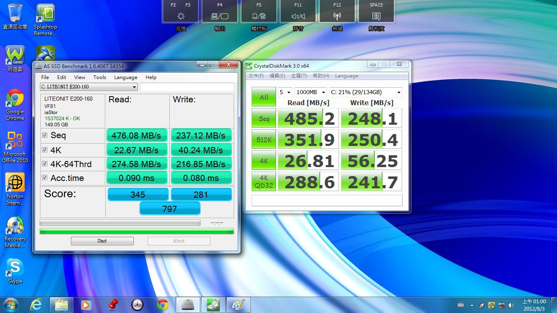Open the LITEONIT E200-160 drive dropdown
The height and width of the screenshot is (313, 557).
[x=88, y=87]
